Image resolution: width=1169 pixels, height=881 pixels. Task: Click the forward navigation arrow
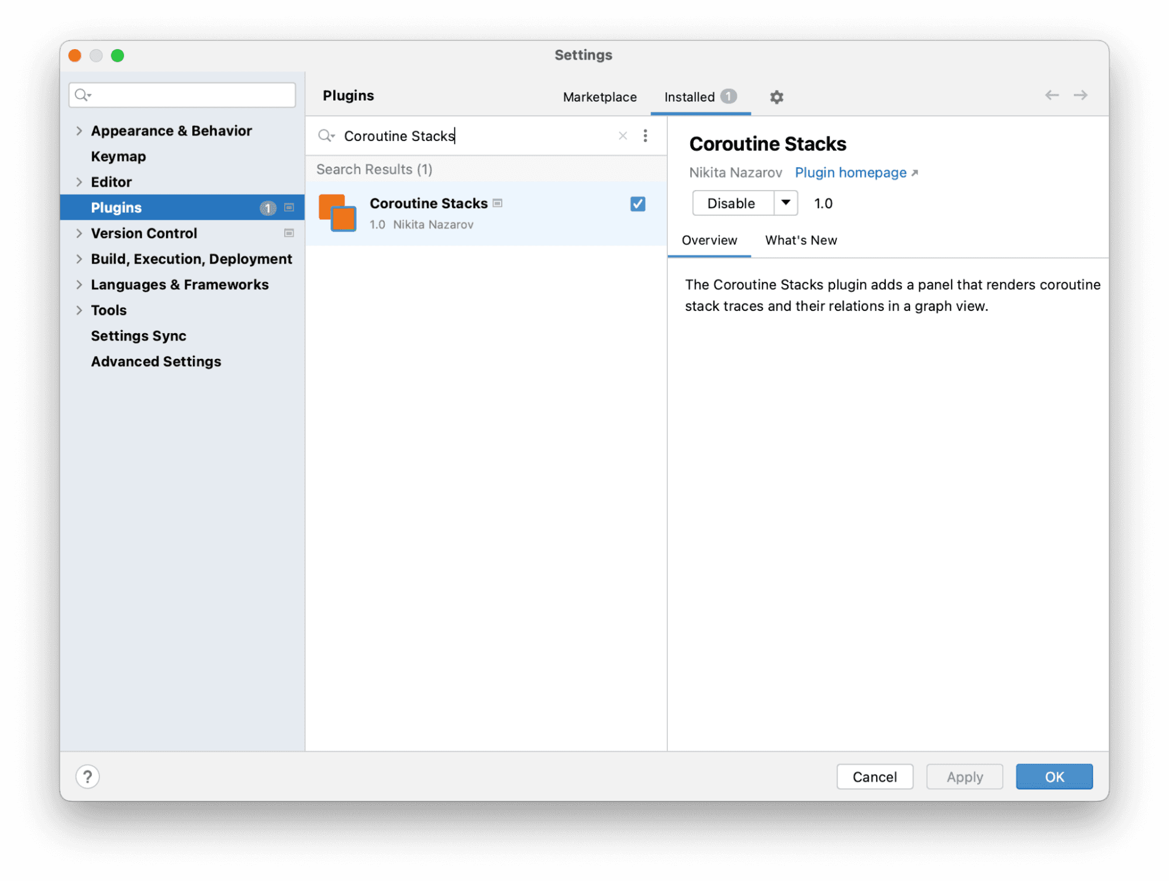1080,95
